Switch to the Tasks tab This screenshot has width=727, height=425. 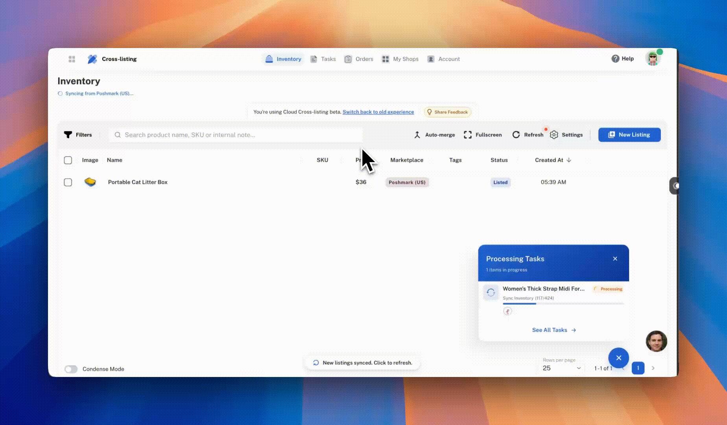[x=323, y=59]
